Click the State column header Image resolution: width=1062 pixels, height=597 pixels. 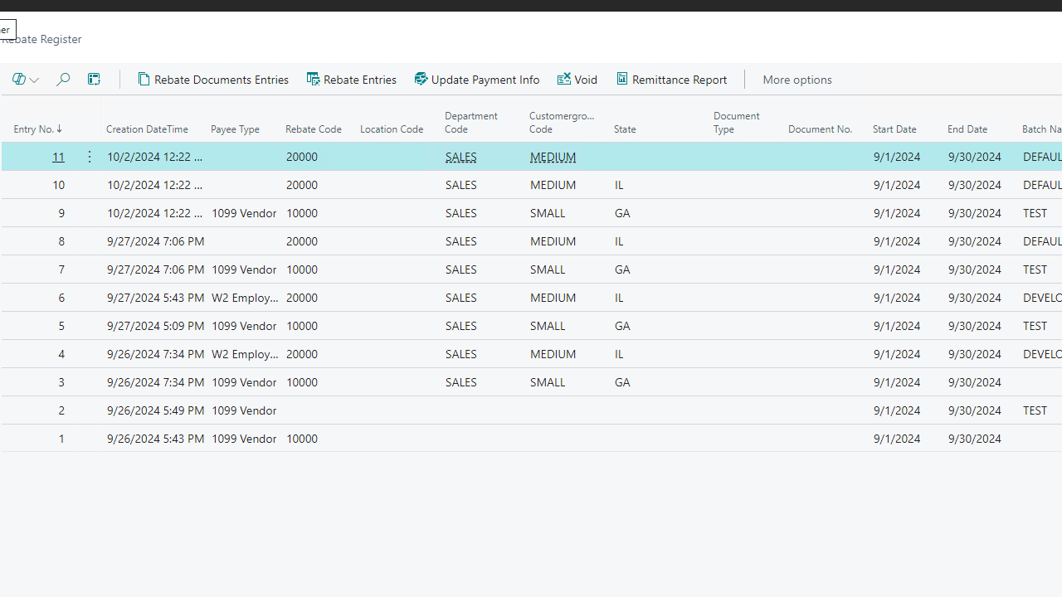click(625, 129)
